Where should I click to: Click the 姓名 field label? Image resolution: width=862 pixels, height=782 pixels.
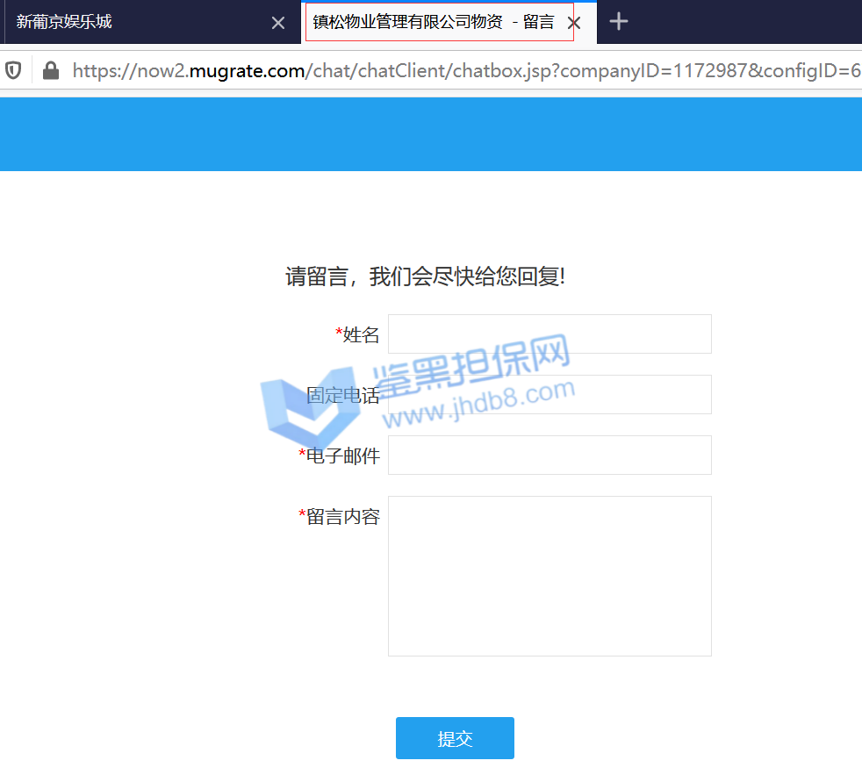[361, 334]
